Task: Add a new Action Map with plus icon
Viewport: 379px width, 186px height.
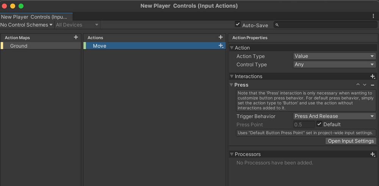Action: 76,37
